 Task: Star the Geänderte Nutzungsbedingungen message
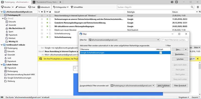click(42, 23)
